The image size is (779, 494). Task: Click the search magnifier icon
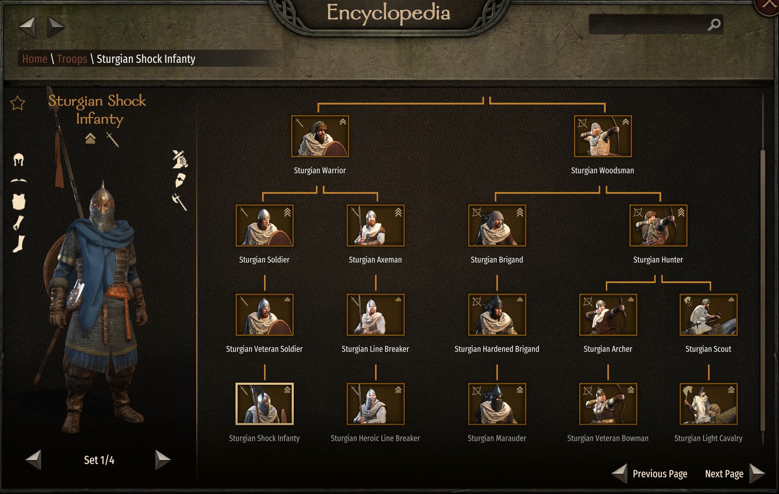pyautogui.click(x=714, y=25)
